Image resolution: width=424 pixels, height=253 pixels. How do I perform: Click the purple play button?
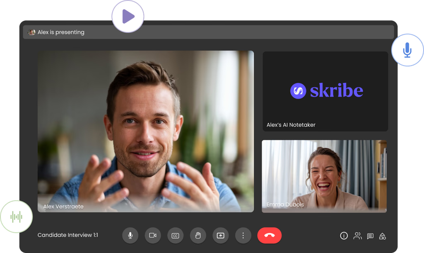tap(128, 17)
